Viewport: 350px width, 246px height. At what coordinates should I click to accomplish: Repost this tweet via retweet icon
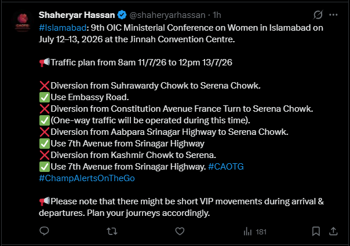click(x=112, y=232)
